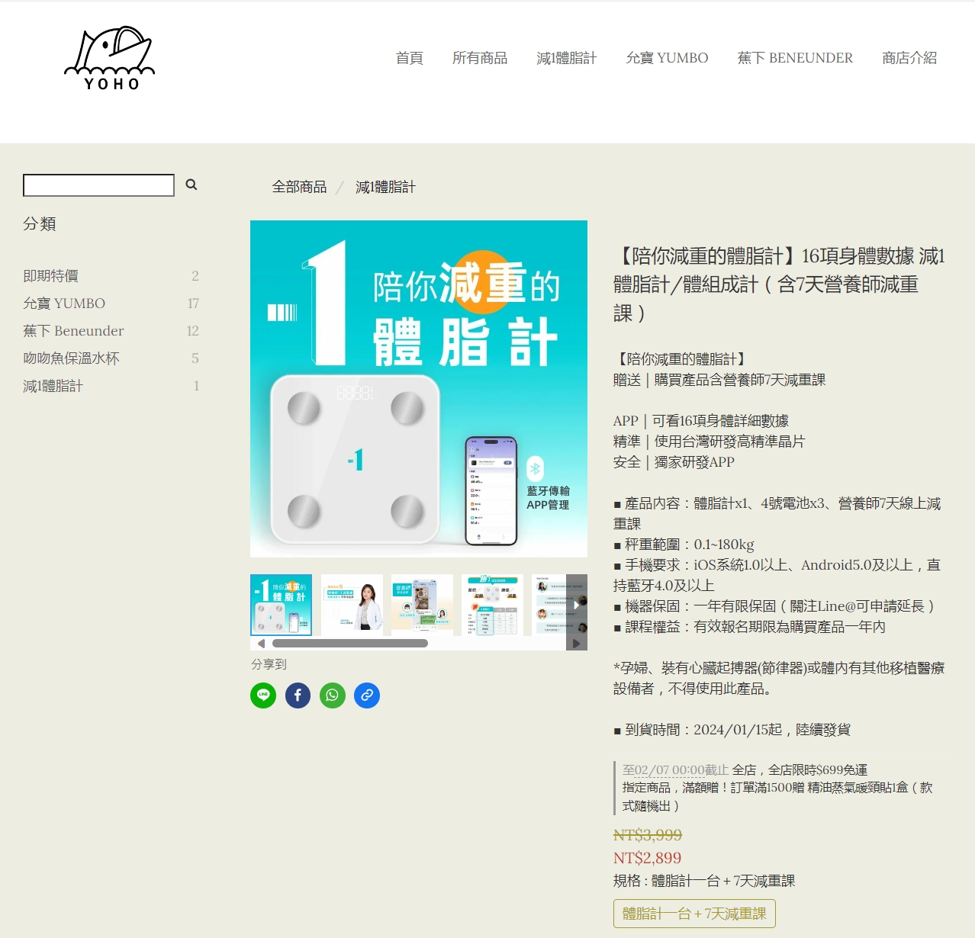Screen dimensions: 975x938
Task: Share product via WhatsApp icon
Action: pos(333,695)
